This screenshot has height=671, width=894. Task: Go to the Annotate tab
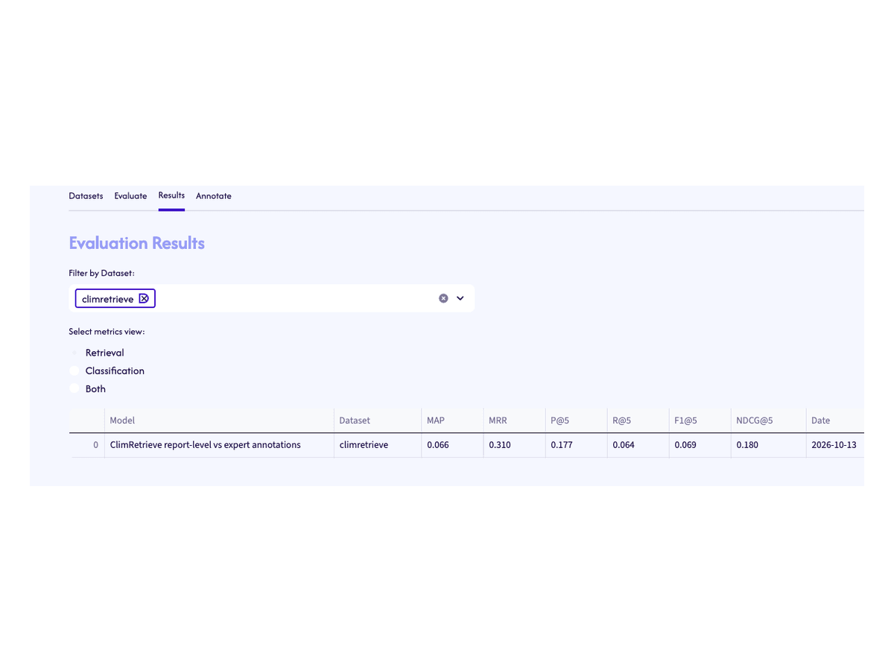214,196
